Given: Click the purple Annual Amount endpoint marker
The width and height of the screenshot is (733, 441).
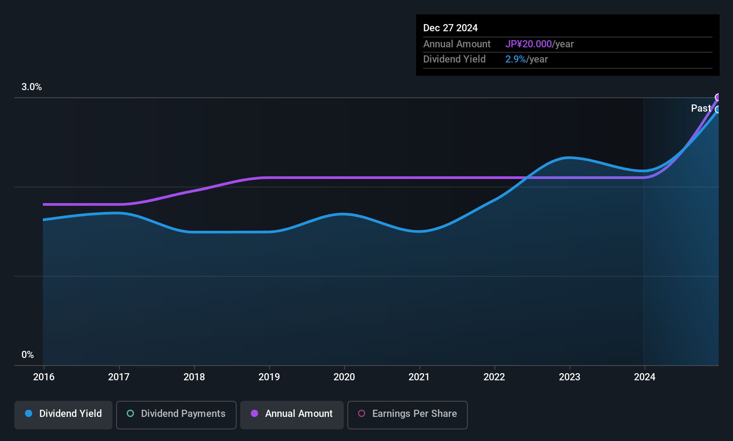Looking at the screenshot, I should pyautogui.click(x=718, y=97).
